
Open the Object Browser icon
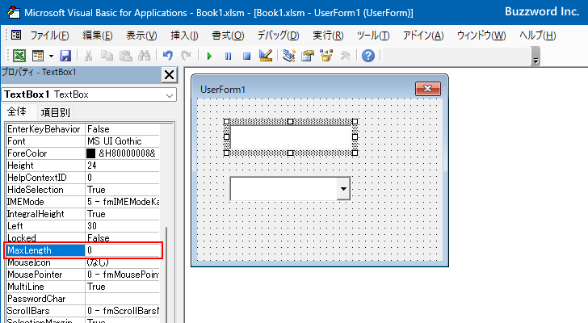[326, 56]
